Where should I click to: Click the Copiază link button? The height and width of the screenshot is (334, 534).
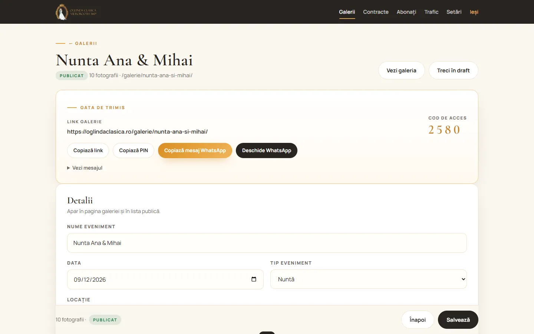[x=88, y=150]
